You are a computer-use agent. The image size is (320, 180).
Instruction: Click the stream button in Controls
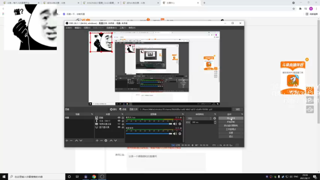[x=231, y=118]
